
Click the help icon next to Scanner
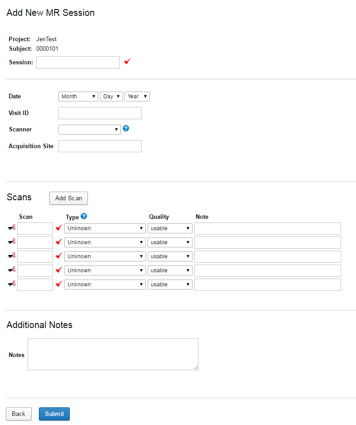[126, 129]
